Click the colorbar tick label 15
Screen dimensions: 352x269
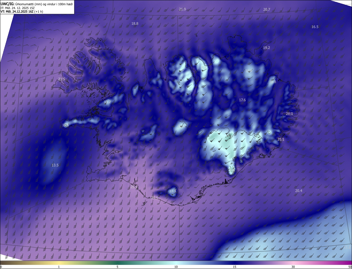(235, 267)
